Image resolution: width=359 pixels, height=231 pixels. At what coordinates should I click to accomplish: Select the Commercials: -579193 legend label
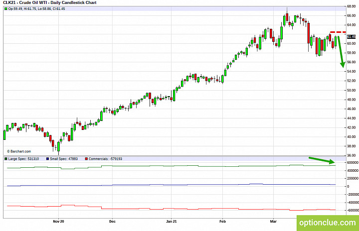pyautogui.click(x=105, y=159)
